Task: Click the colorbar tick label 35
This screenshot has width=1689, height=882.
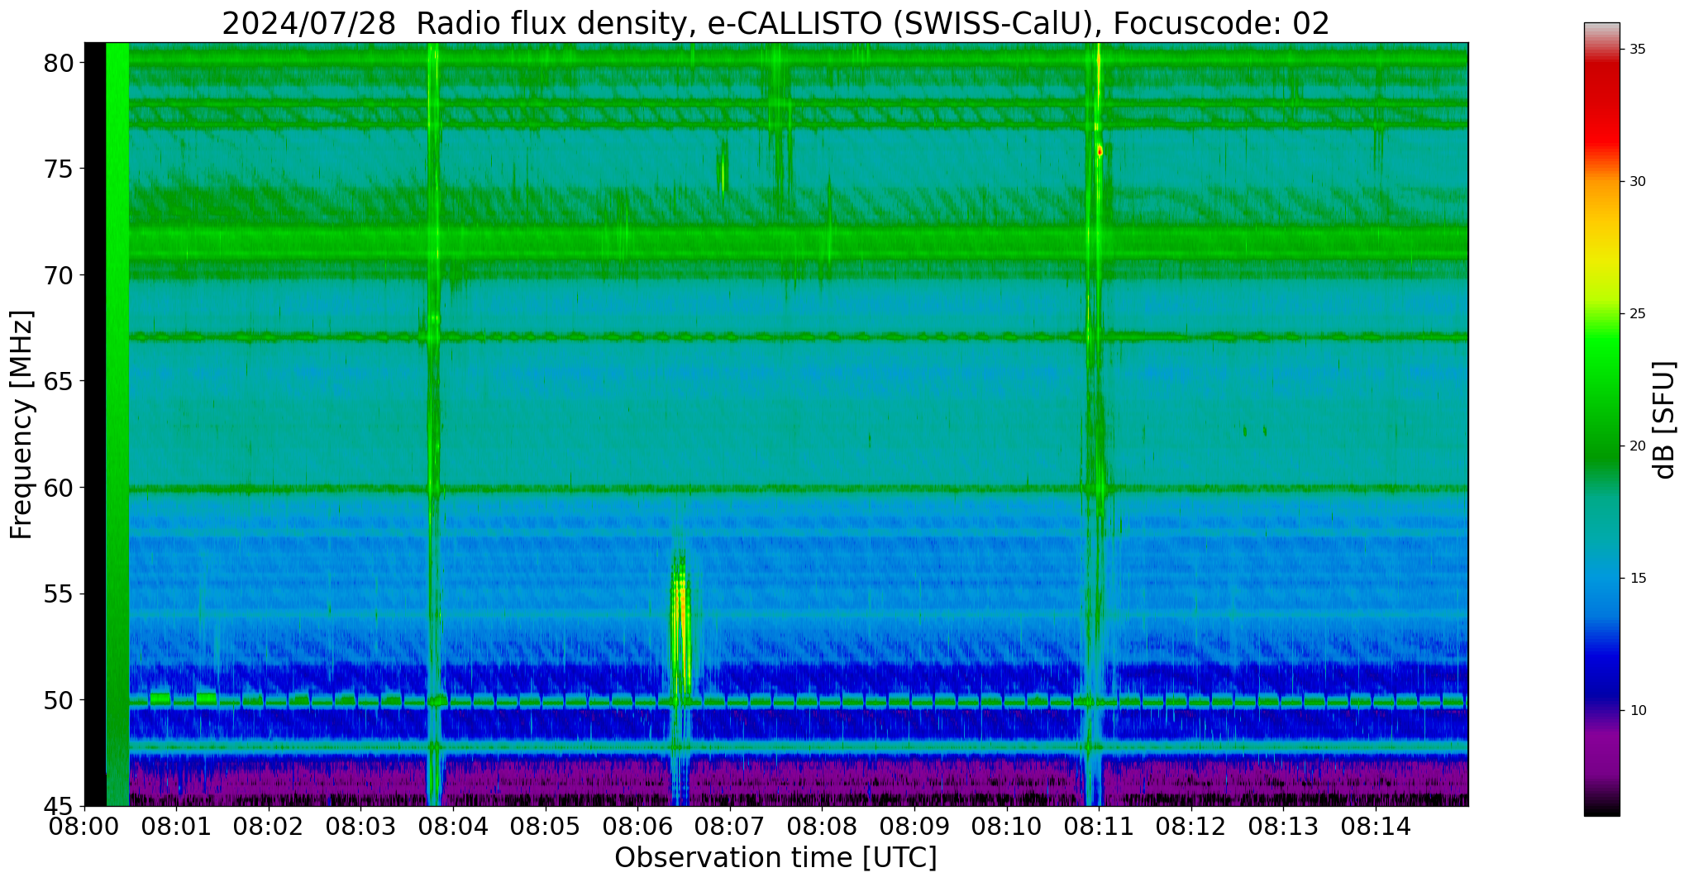Action: coord(1638,50)
